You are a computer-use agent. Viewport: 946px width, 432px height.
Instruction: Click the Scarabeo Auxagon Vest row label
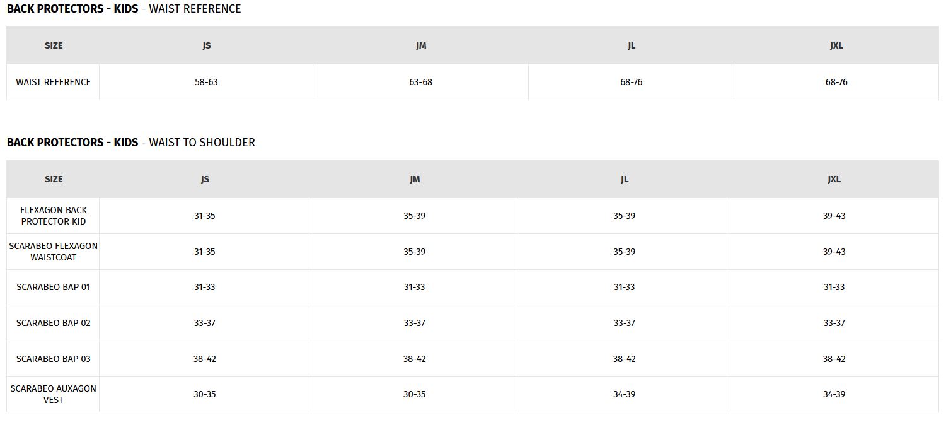(x=54, y=394)
